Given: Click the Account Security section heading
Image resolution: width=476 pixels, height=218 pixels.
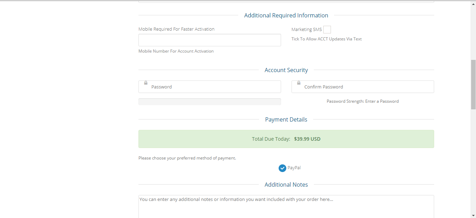Looking at the screenshot, I should [x=286, y=70].
